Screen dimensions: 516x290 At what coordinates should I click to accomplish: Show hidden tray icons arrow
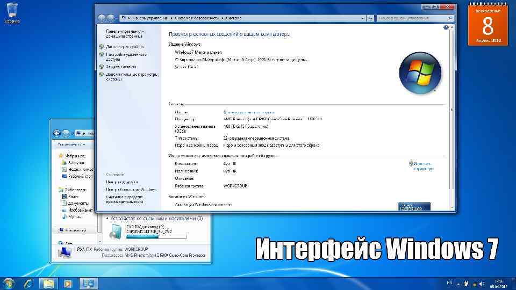point(458,284)
